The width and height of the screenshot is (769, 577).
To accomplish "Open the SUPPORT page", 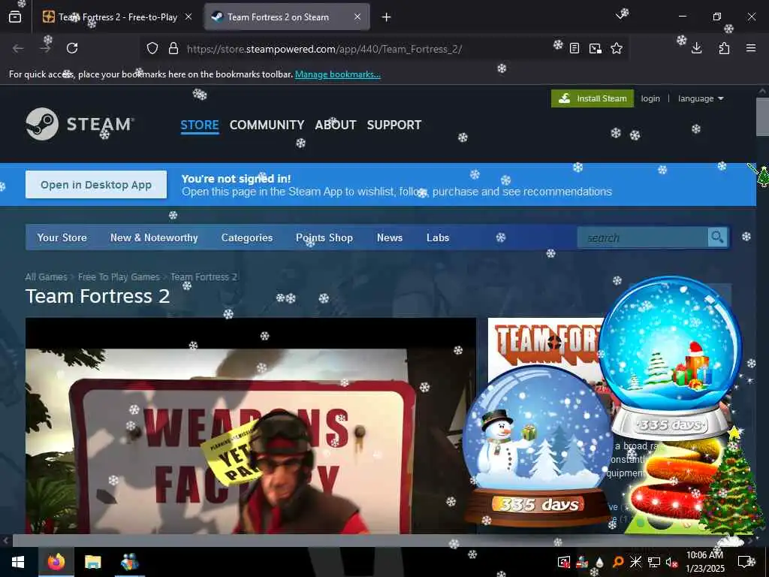I will click(394, 125).
